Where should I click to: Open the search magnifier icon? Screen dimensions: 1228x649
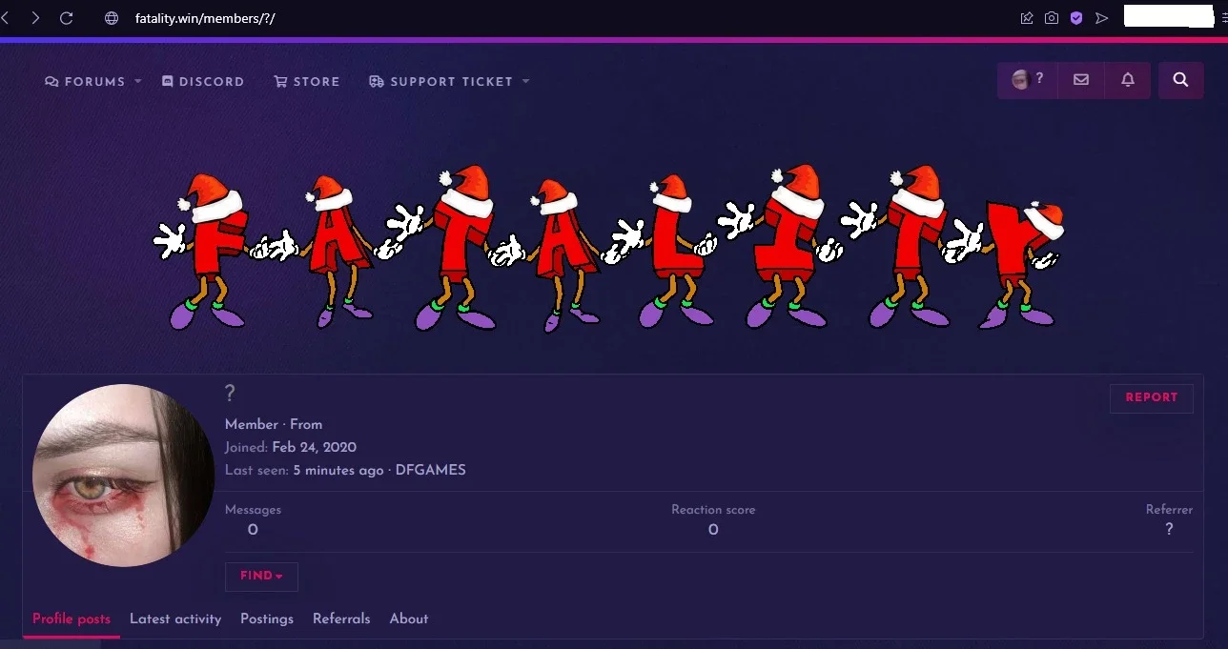point(1180,80)
